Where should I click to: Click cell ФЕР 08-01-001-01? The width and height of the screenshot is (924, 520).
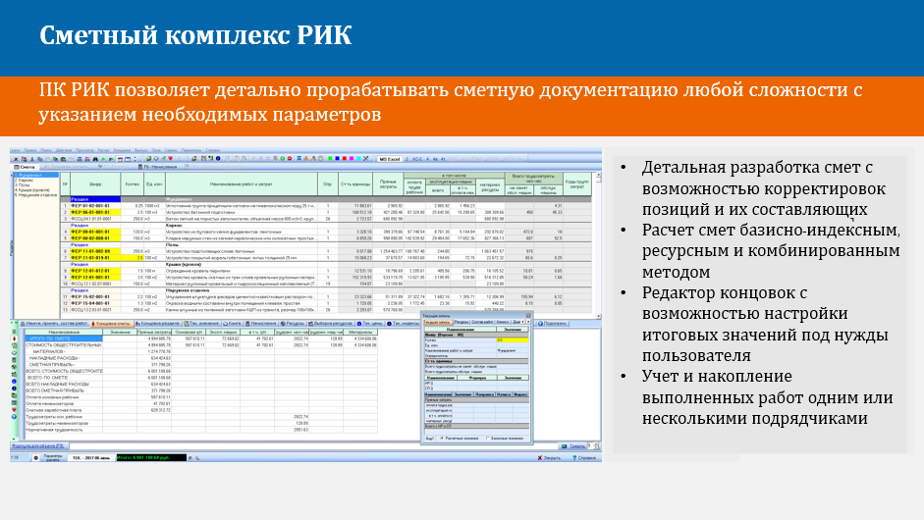click(x=95, y=232)
